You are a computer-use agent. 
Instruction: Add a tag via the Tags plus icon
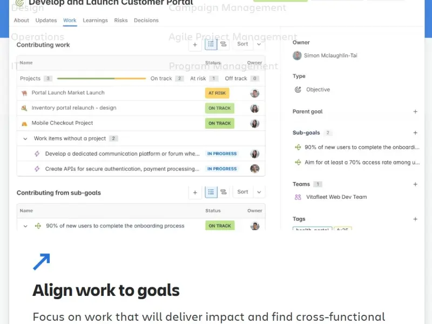coord(415,219)
